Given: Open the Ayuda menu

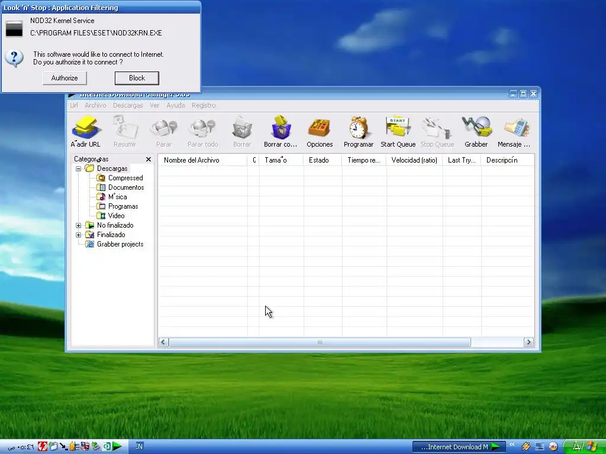Looking at the screenshot, I should (x=176, y=105).
